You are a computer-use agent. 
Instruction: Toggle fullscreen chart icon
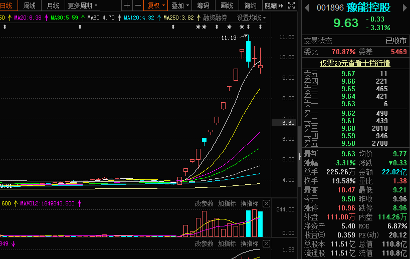tap(291, 6)
